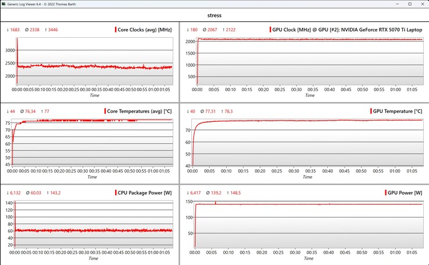
Task: Click the 00:30 time tick in GPU Temperature graph
Action: point(294,171)
